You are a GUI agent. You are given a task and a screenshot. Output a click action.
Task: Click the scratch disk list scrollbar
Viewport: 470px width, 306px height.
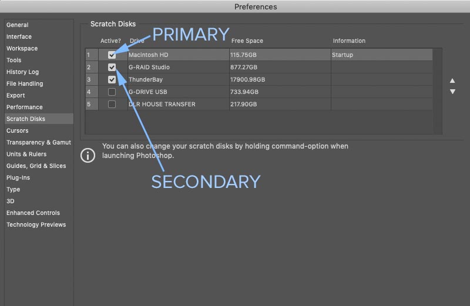(438, 91)
